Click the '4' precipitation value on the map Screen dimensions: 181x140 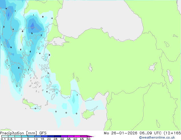[13, 29]
